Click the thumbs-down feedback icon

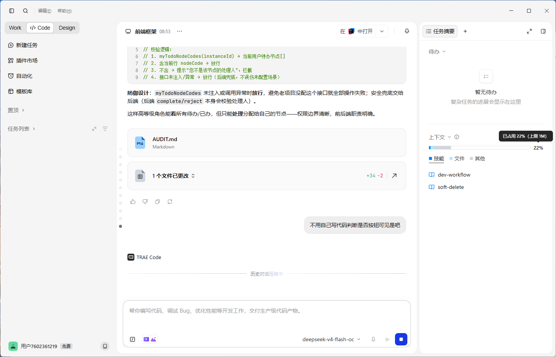pyautogui.click(x=145, y=202)
